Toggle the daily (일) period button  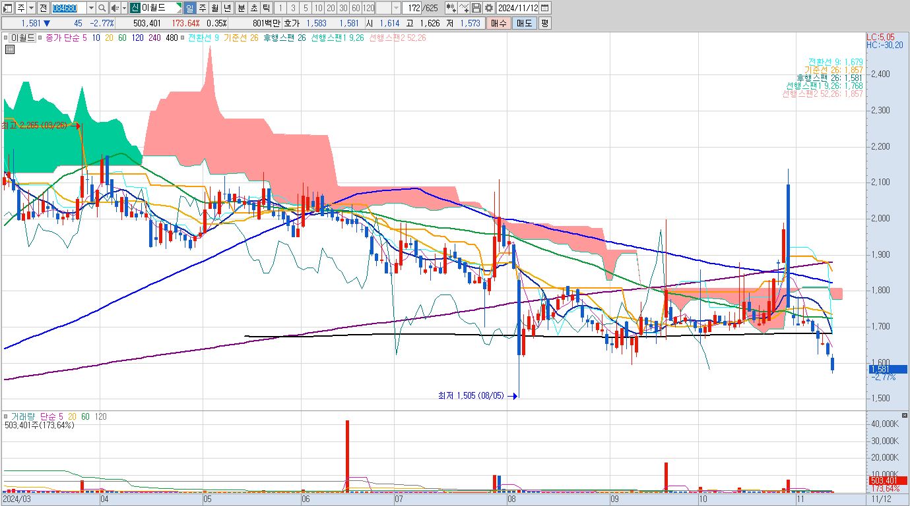pyautogui.click(x=189, y=8)
